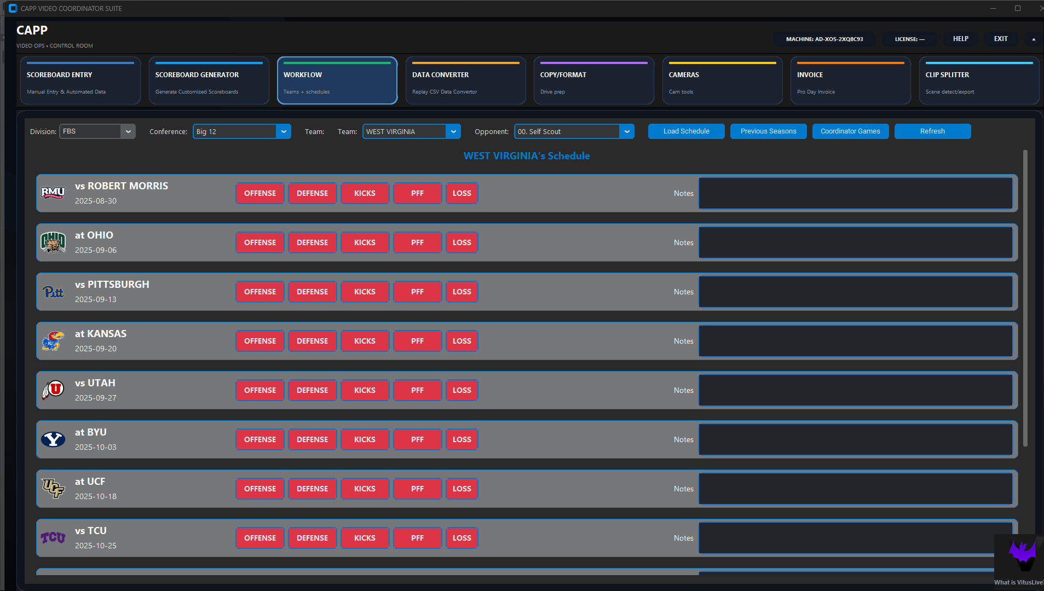
Task: Click the Robert Morris team logo
Action: 53,193
